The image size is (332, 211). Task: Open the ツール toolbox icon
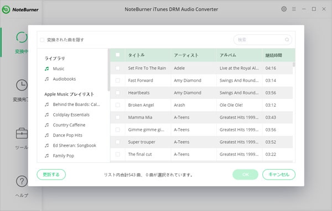point(22,133)
